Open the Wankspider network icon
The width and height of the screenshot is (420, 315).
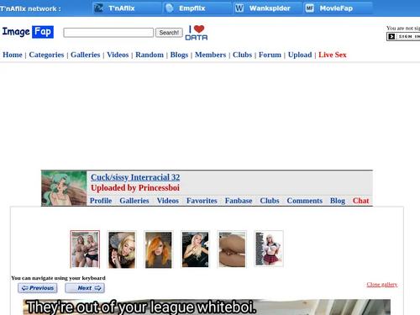coord(239,8)
